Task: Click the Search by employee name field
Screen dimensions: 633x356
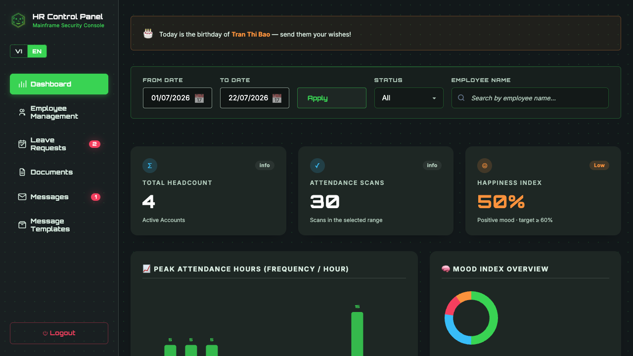Action: (530, 98)
